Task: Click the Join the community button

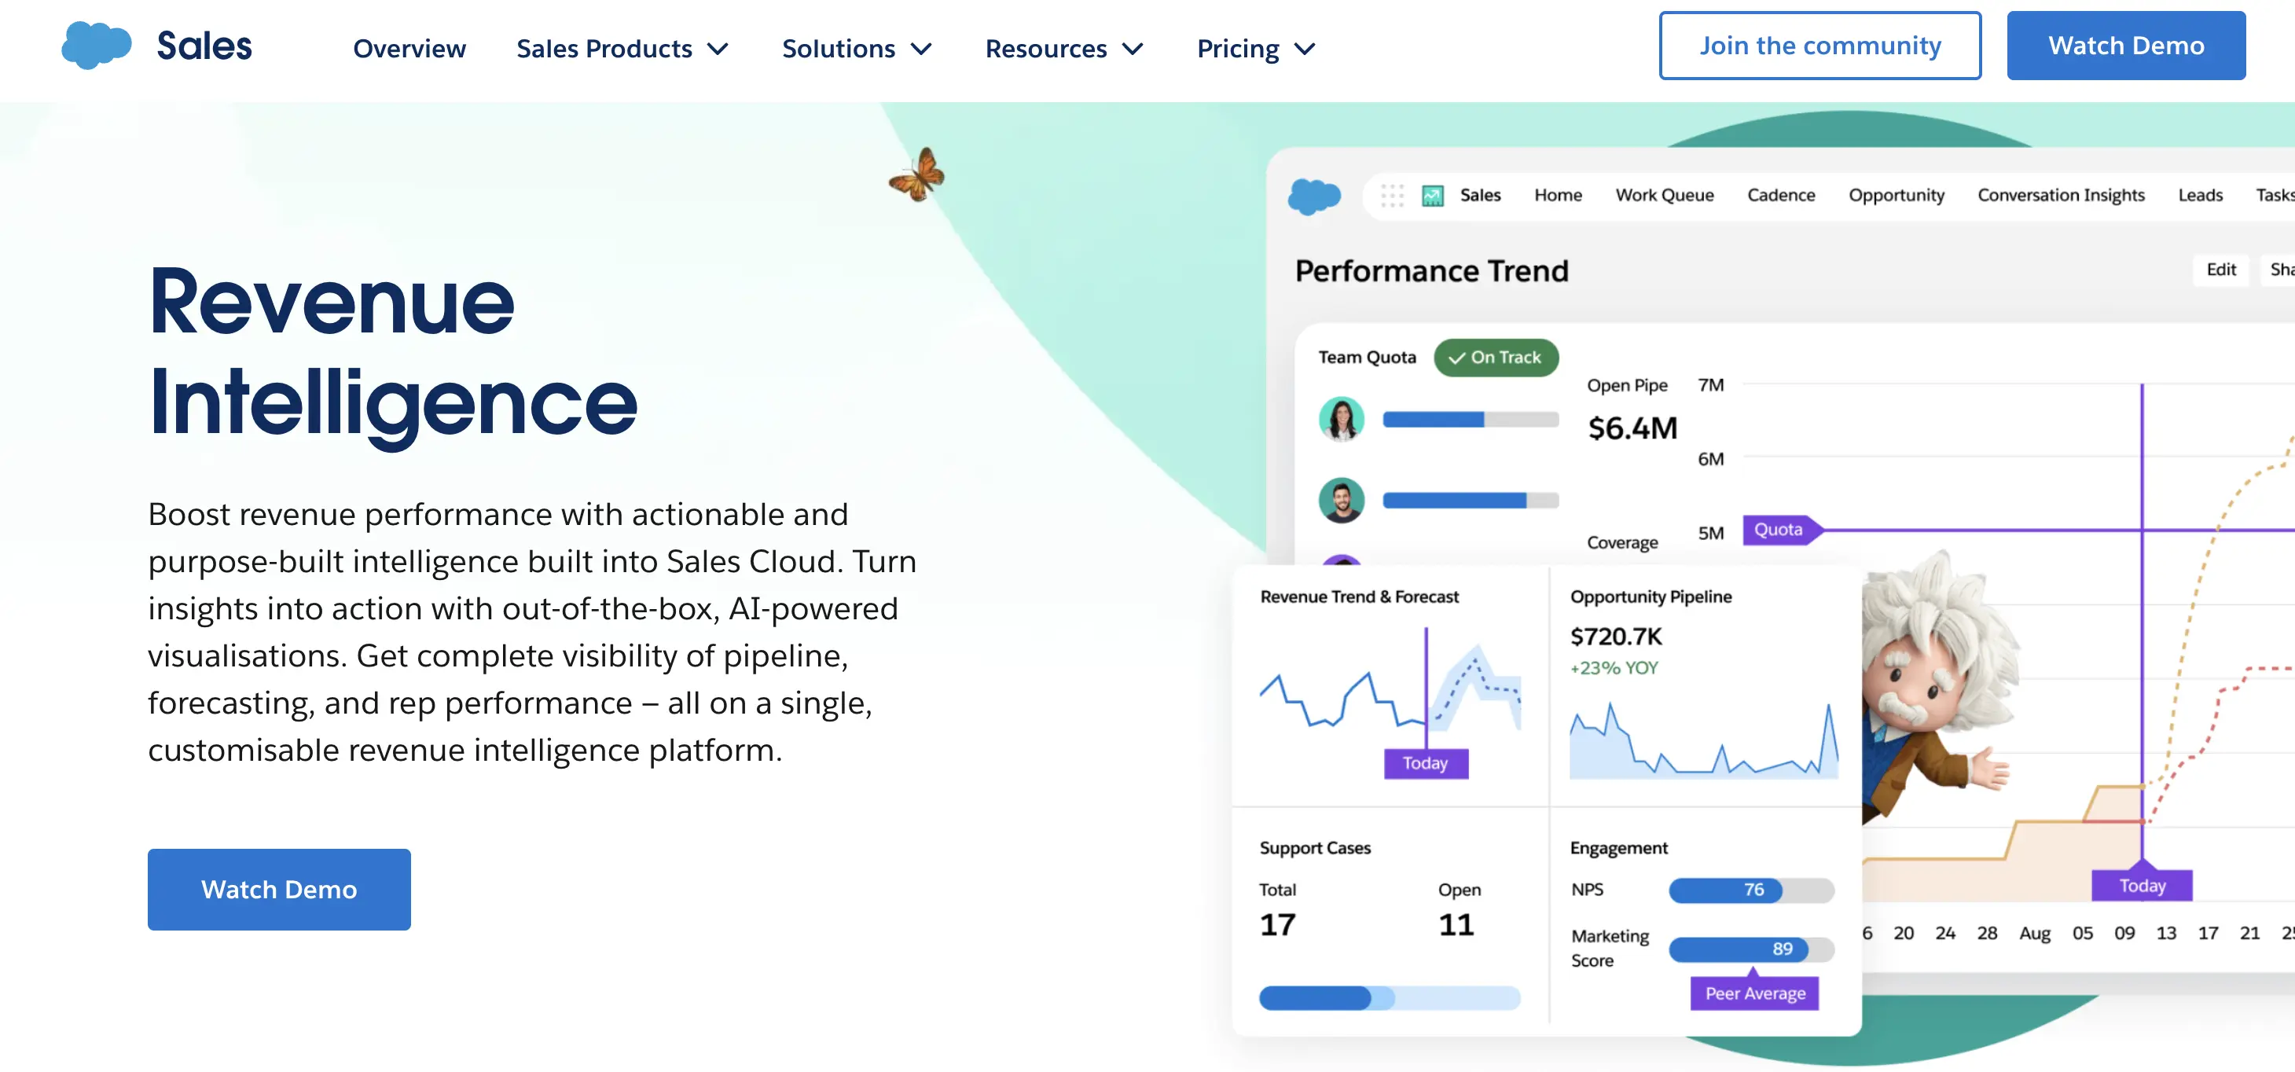Action: (1819, 46)
